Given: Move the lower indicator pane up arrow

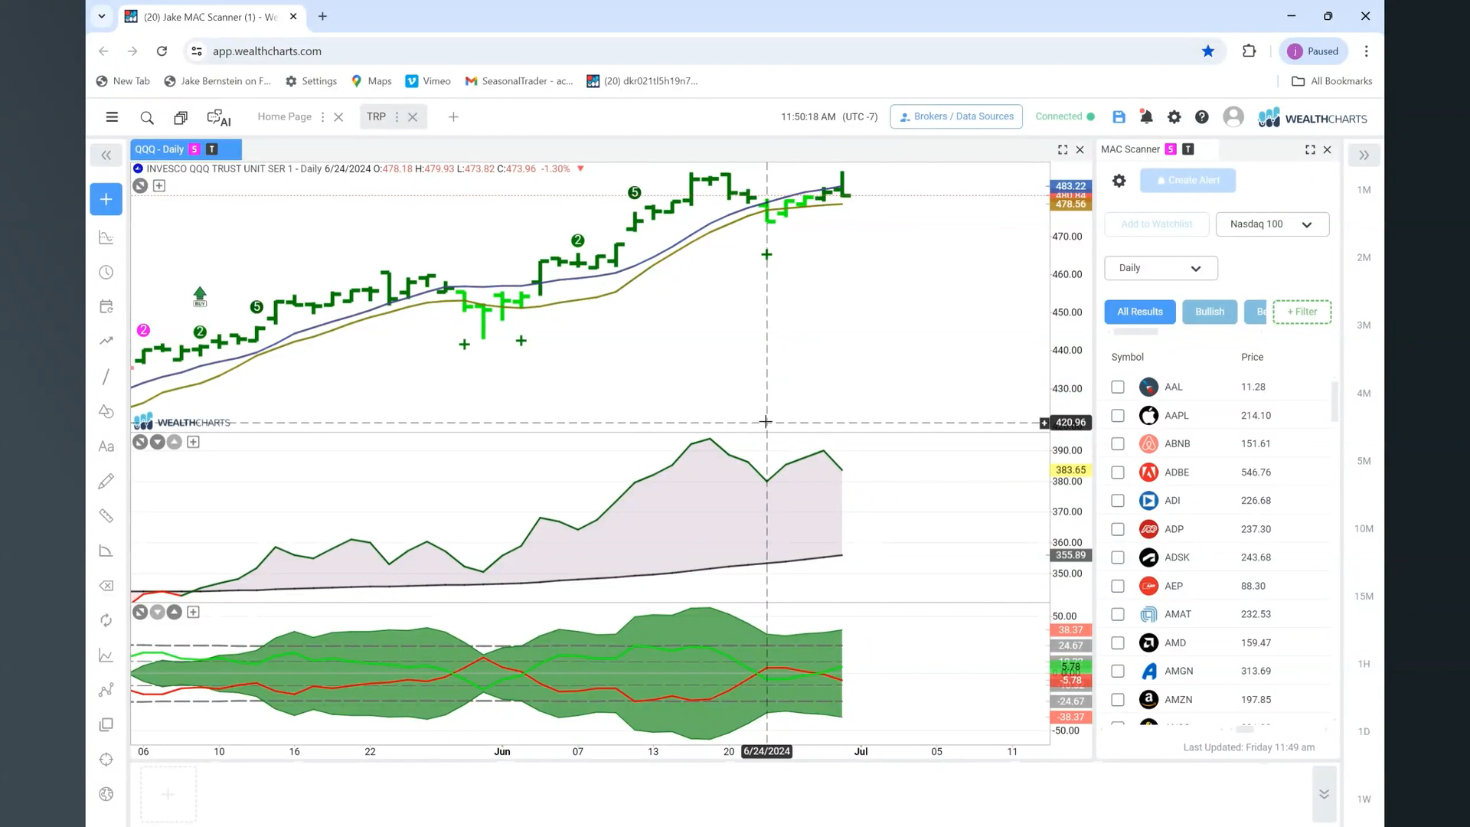Looking at the screenshot, I should coord(175,613).
